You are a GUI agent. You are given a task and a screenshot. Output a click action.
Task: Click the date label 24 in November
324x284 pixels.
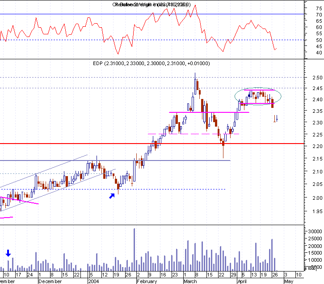[30, 275]
